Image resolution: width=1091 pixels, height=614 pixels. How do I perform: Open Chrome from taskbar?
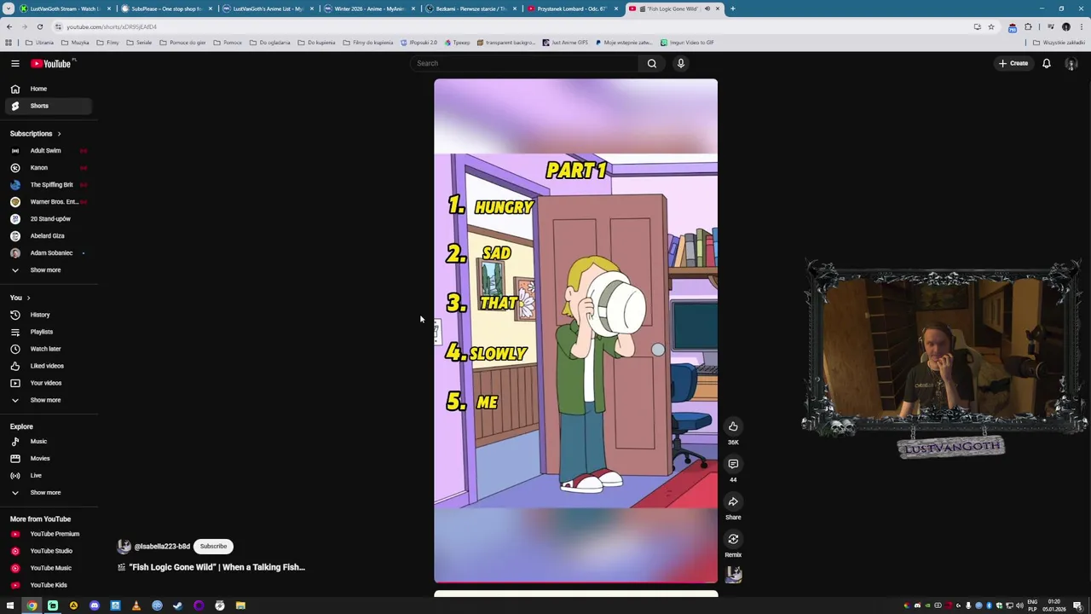32,605
